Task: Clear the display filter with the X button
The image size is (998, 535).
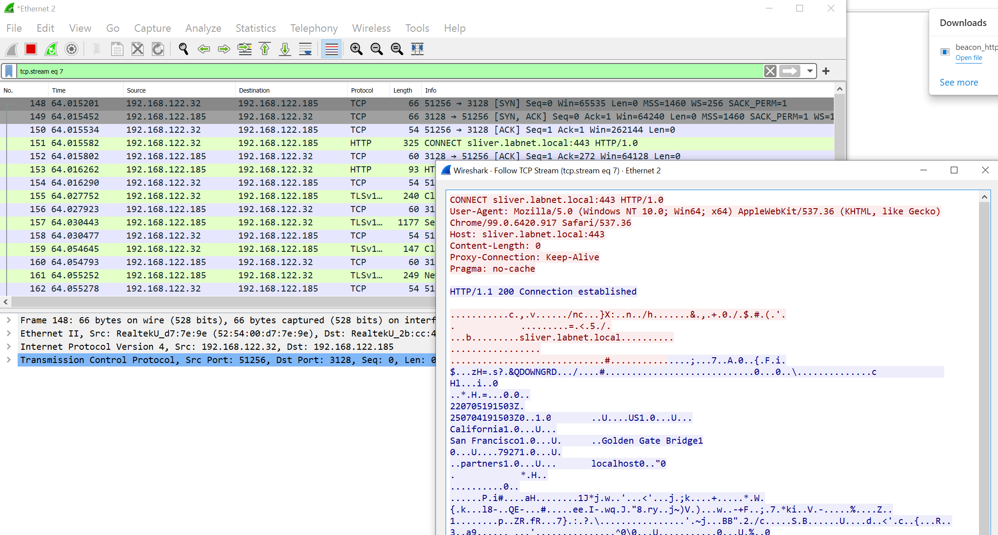Action: click(x=770, y=71)
